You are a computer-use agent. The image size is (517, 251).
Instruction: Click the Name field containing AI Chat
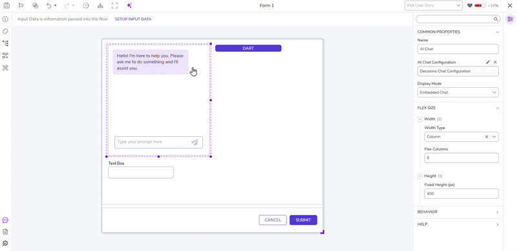[x=458, y=49]
